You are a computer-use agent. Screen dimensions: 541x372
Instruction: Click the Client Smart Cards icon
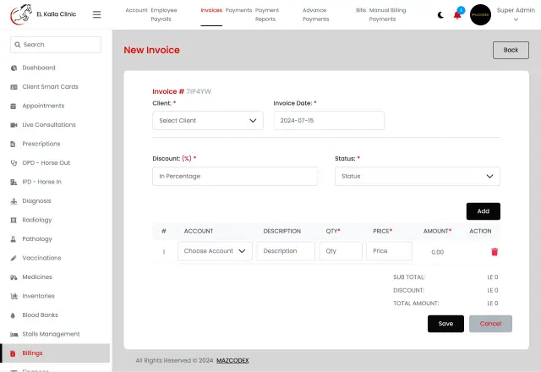[x=14, y=87]
